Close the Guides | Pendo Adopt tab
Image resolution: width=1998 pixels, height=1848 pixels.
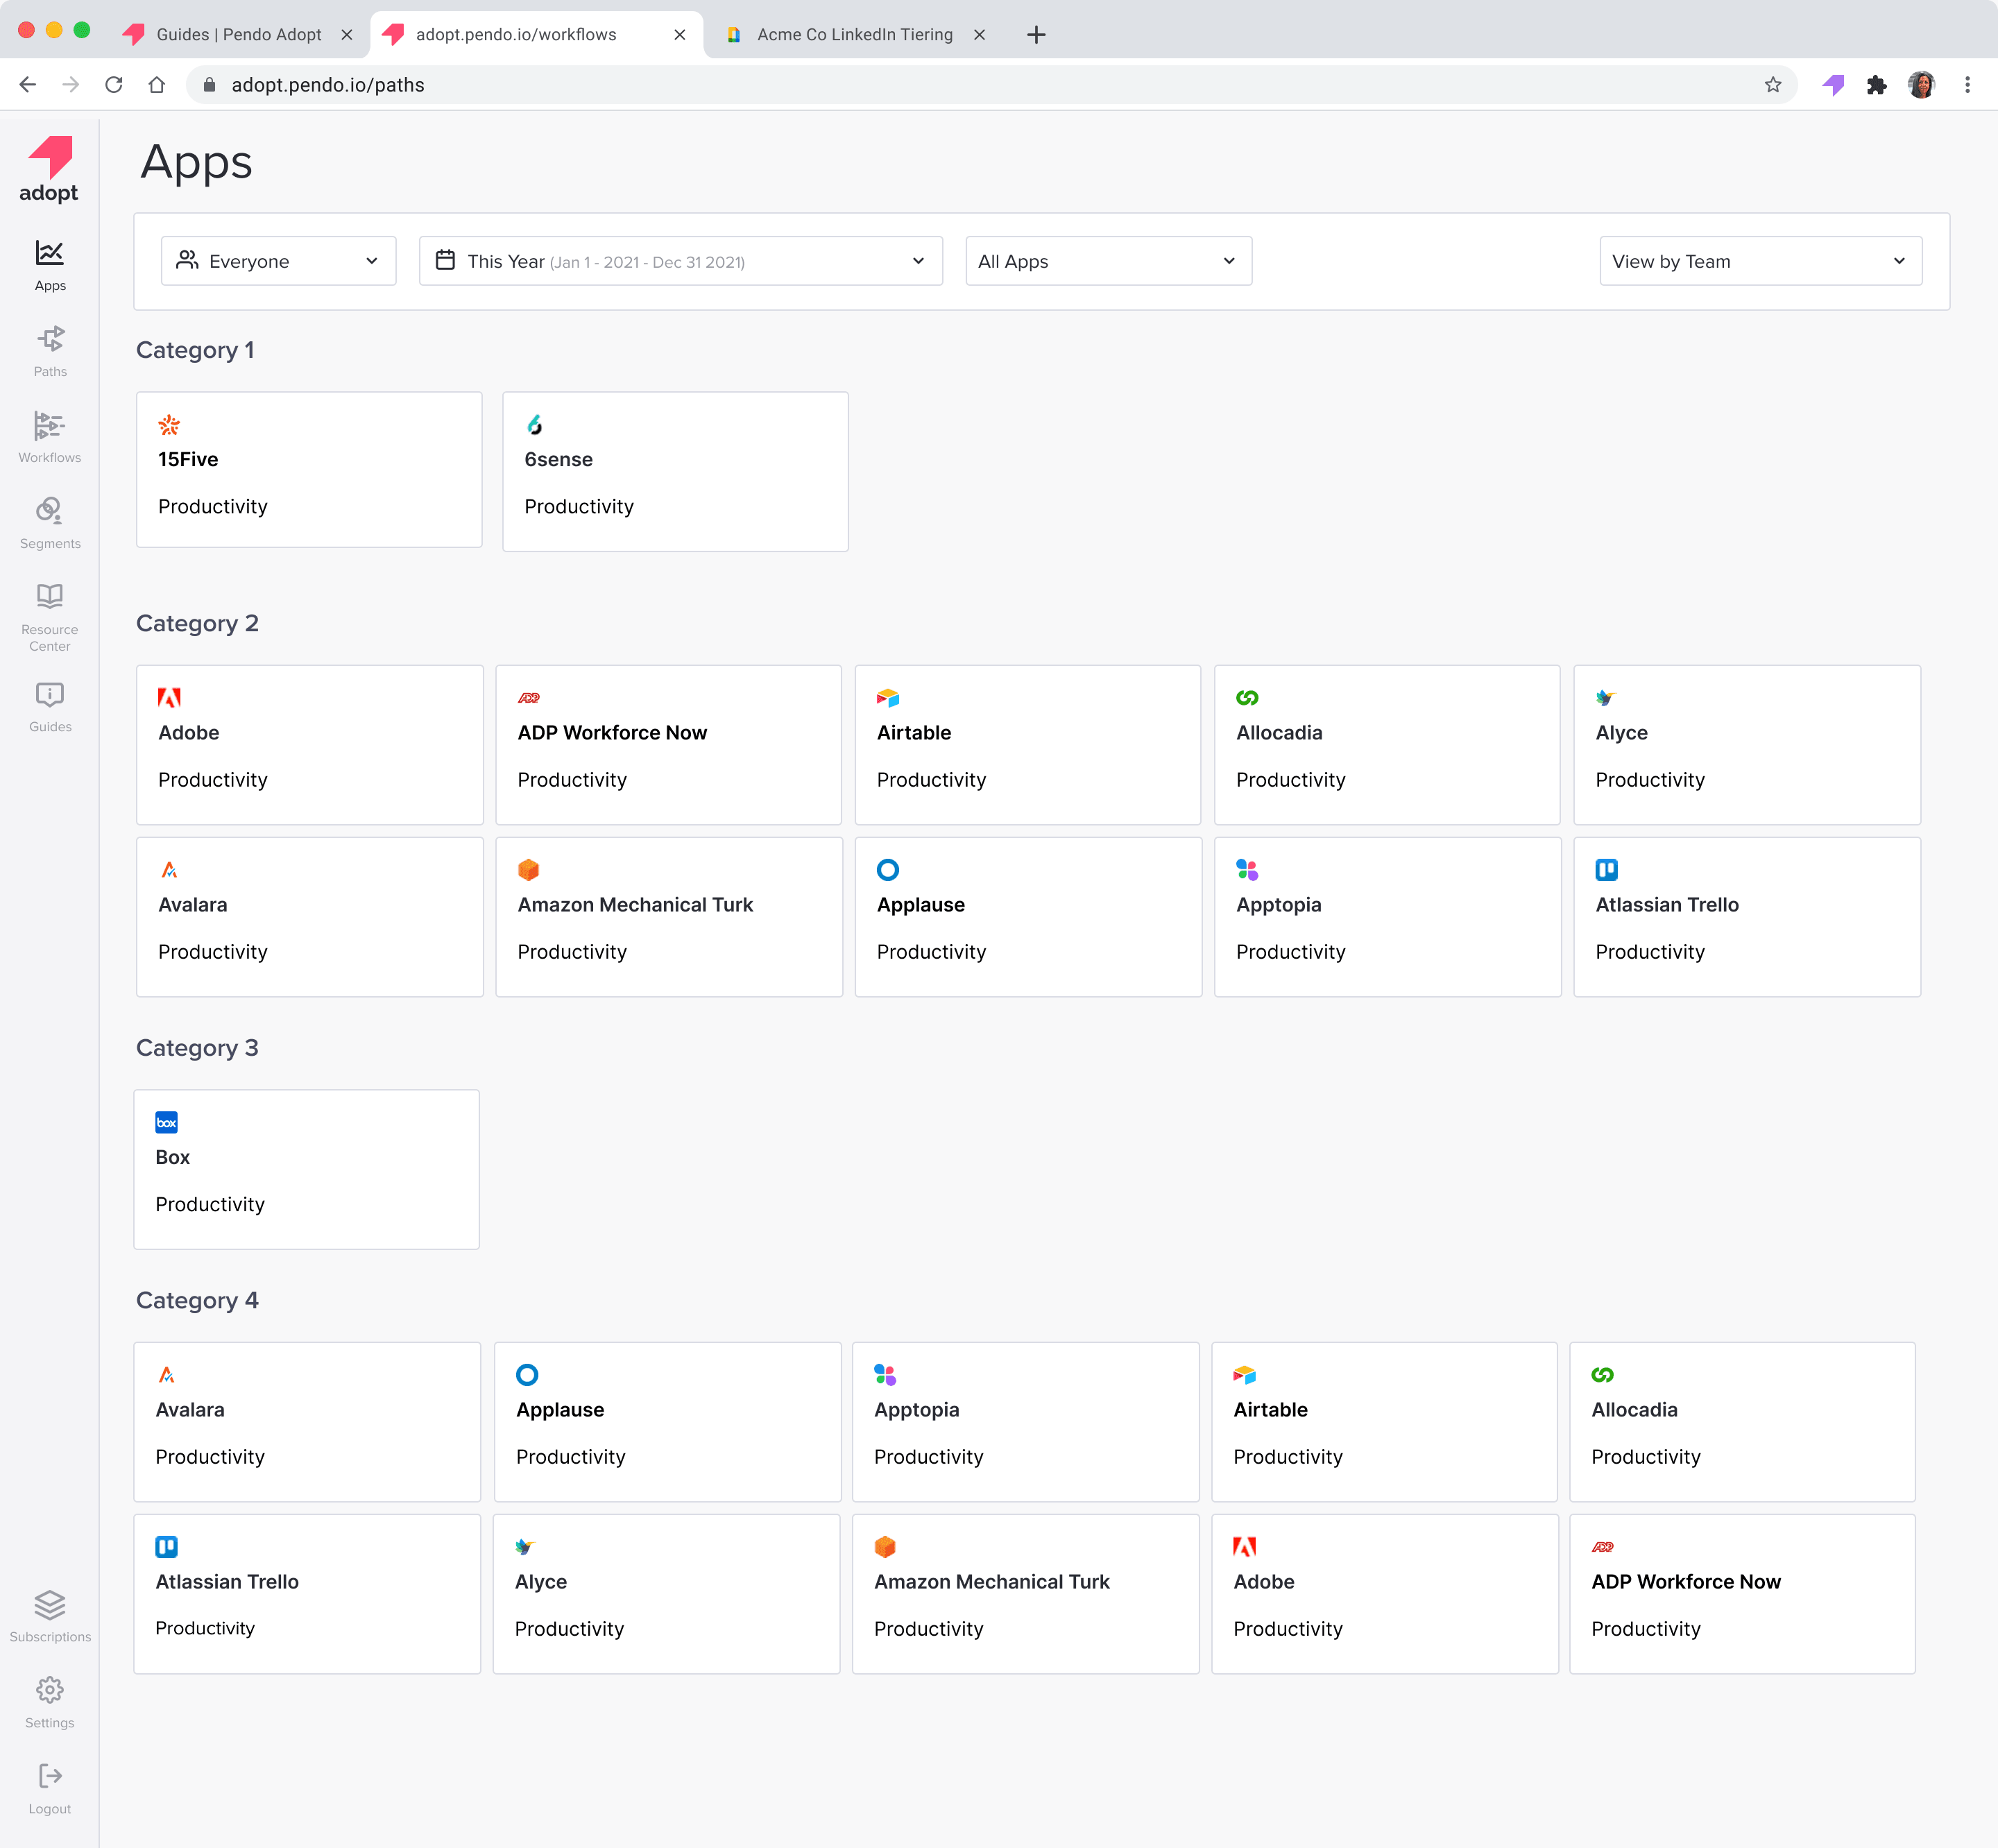click(347, 35)
